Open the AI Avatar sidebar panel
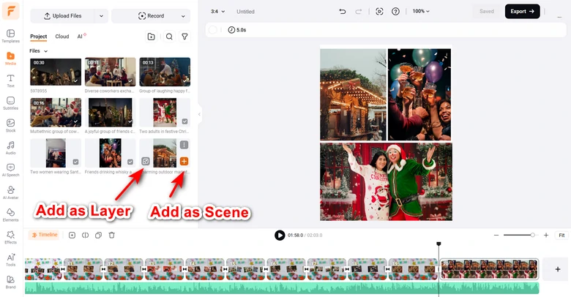The width and height of the screenshot is (571, 297). [x=10, y=192]
